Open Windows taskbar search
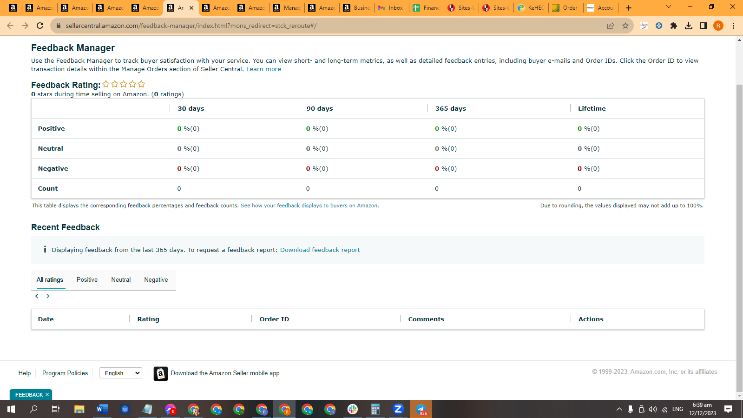 pyautogui.click(x=33, y=409)
